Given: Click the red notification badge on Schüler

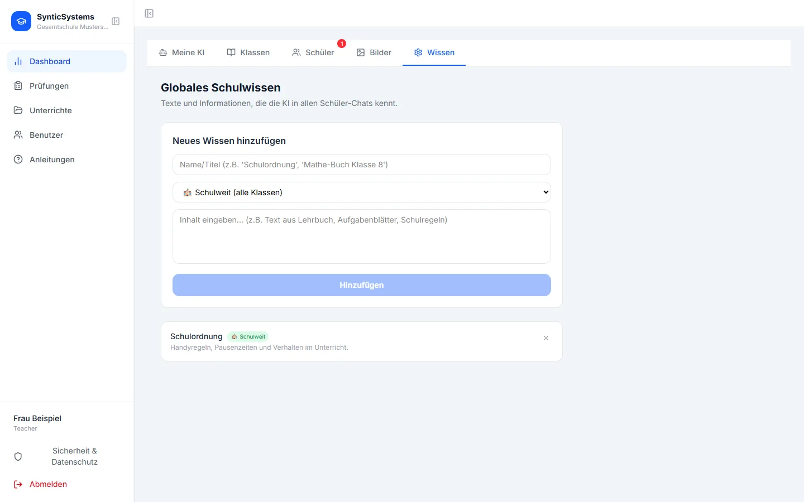Looking at the screenshot, I should click(342, 44).
